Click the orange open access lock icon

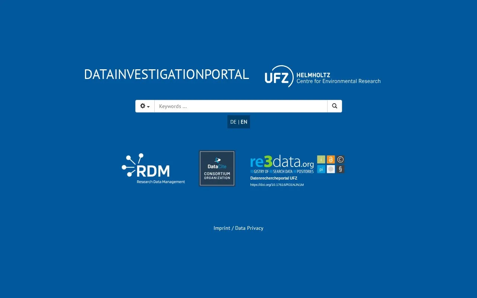click(331, 159)
